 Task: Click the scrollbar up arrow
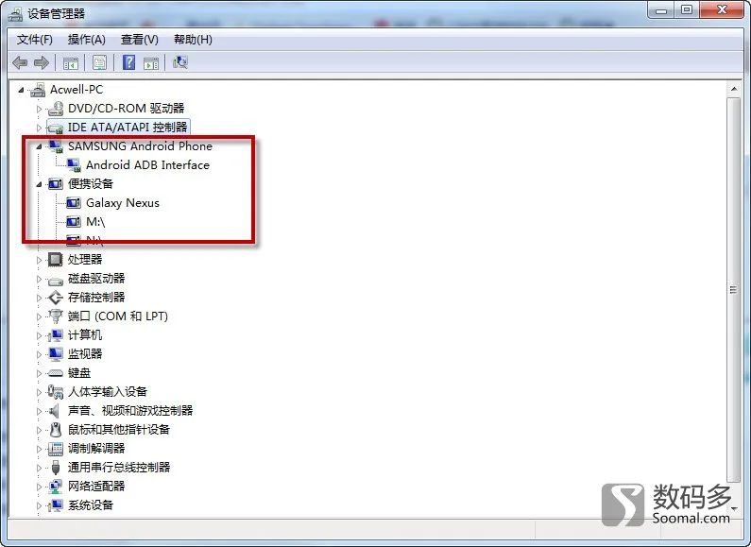click(733, 89)
